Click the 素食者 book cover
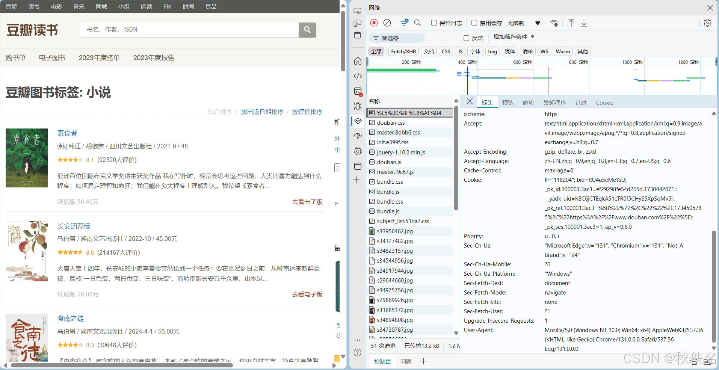The width and height of the screenshot is (719, 370). click(x=27, y=158)
